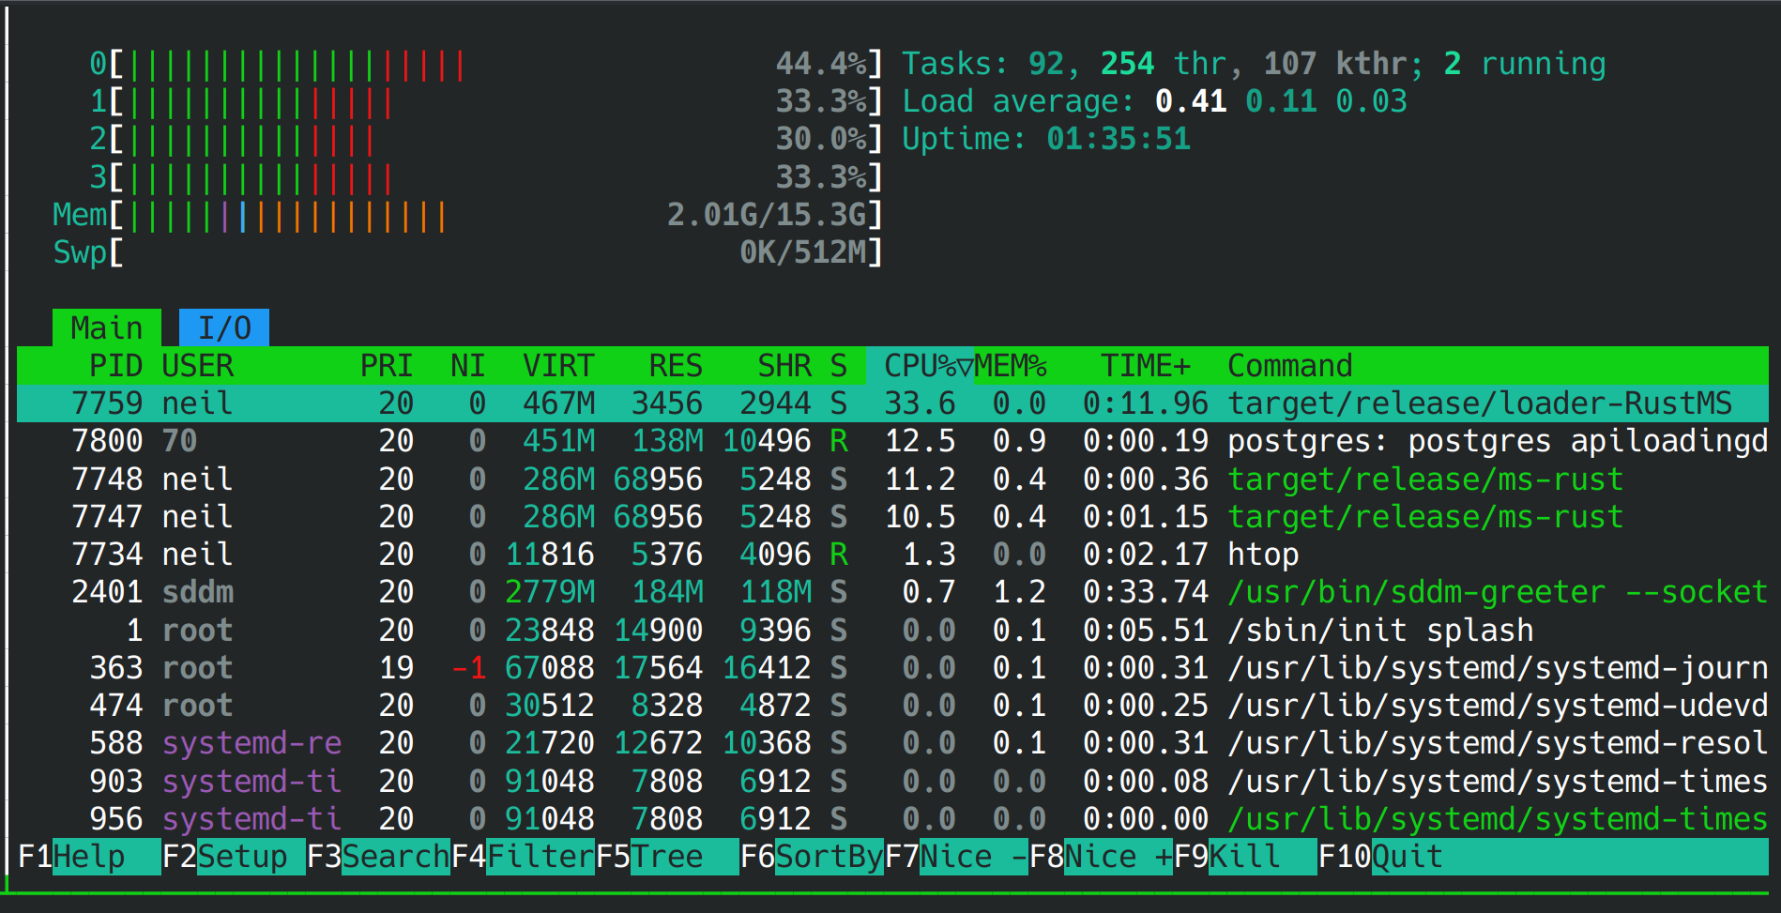The height and width of the screenshot is (913, 1781).
Task: Sort processes by the USER column
Action: point(197,366)
